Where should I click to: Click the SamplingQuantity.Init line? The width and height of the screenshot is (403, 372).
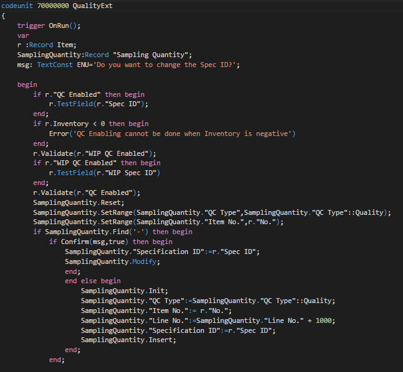pos(124,291)
